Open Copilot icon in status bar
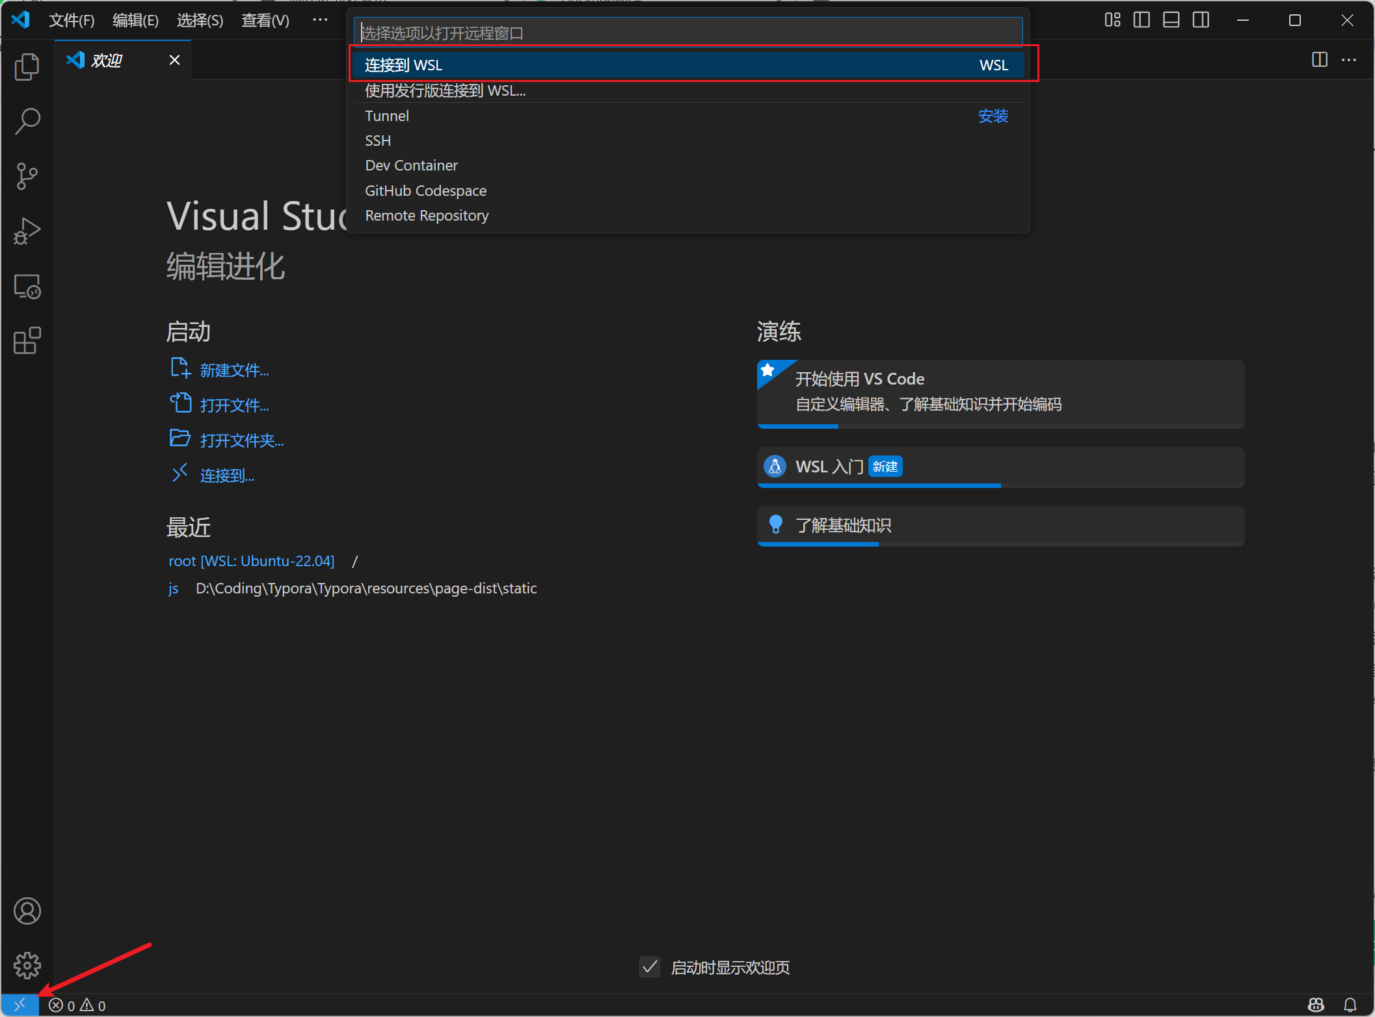The width and height of the screenshot is (1375, 1017). [1315, 1005]
